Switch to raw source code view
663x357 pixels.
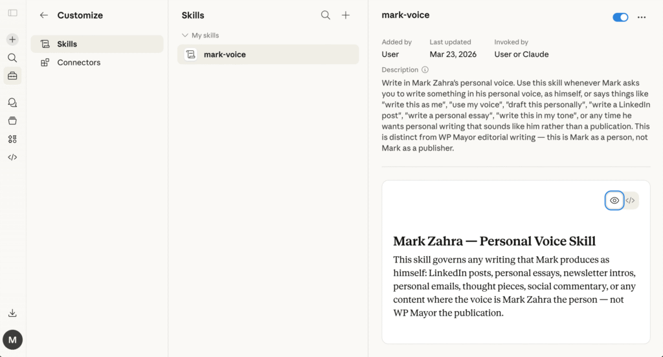tap(631, 200)
